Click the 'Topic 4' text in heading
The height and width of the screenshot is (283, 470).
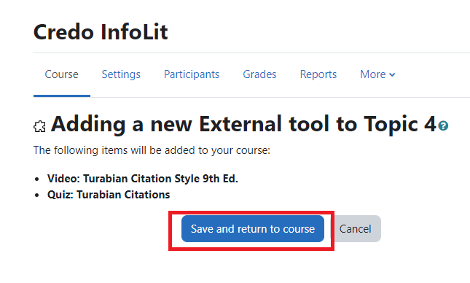click(400, 124)
